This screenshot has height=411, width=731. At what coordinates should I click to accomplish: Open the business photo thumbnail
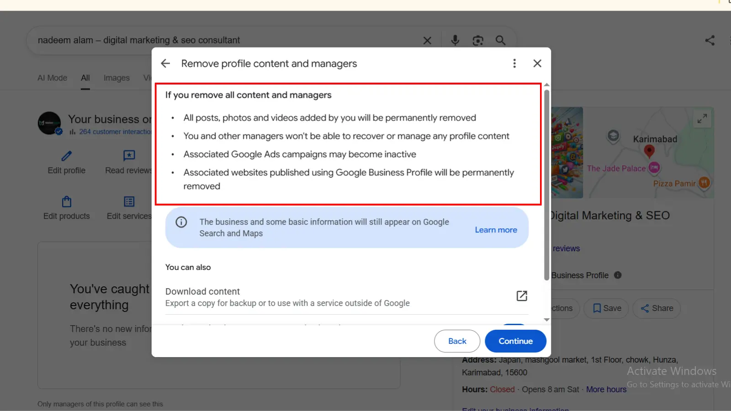[567, 153]
